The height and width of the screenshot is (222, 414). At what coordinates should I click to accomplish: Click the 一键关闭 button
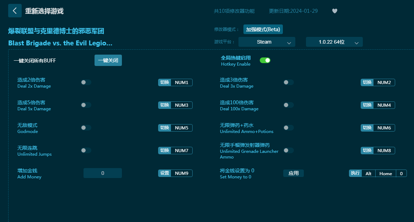click(x=108, y=60)
